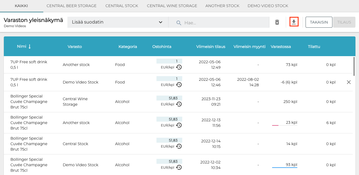Remove 7UP Demo Video Stock row with X
Viewport: 359px width, 175px height.
(349, 82)
